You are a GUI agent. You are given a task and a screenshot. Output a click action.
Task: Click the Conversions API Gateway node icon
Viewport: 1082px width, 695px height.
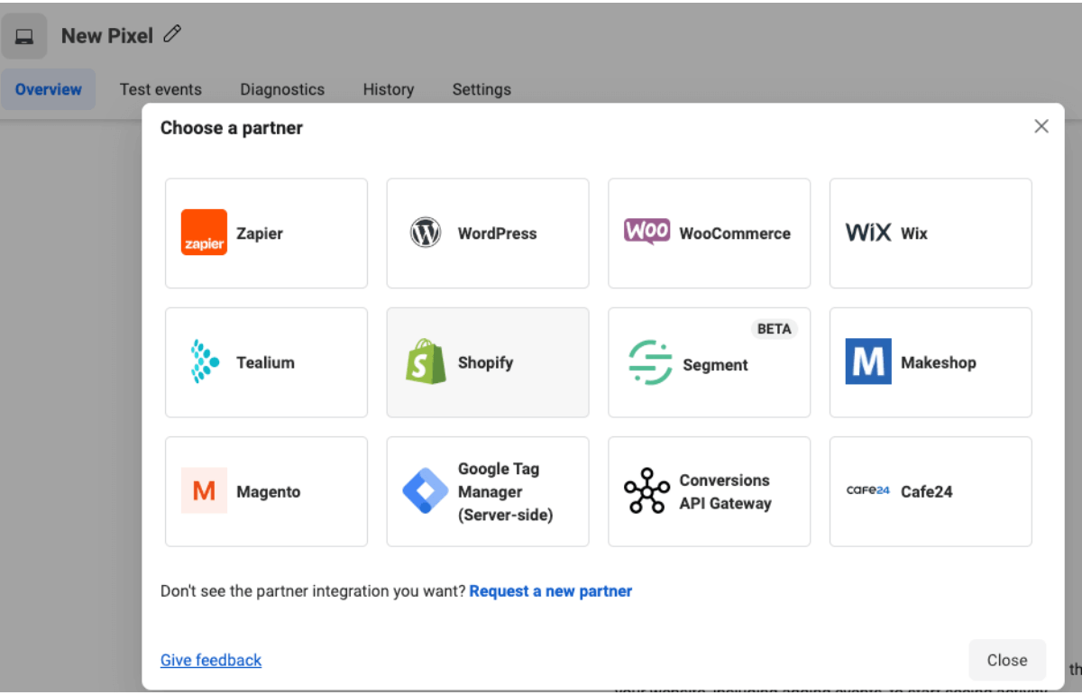click(x=647, y=491)
